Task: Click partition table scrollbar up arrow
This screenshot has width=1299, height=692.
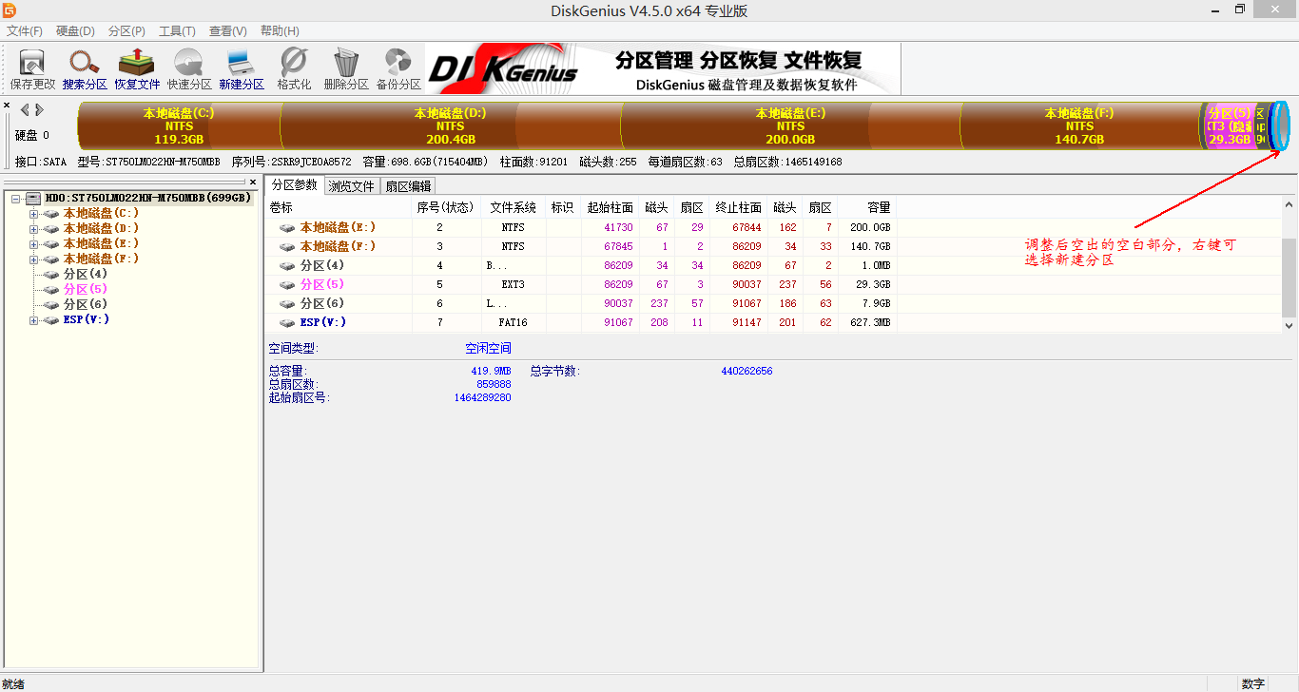Action: coord(1289,204)
